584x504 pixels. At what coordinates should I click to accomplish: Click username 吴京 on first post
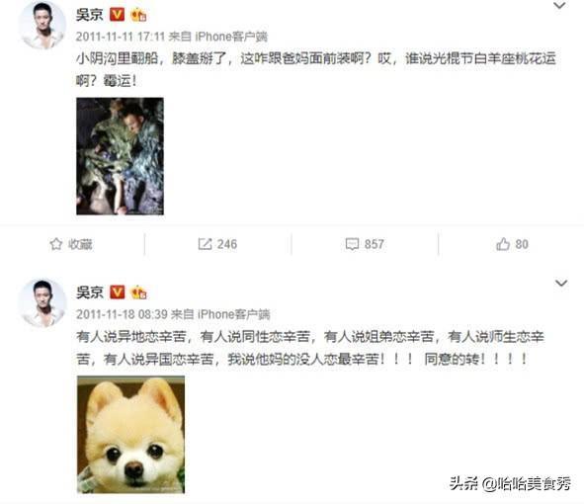[x=89, y=15]
